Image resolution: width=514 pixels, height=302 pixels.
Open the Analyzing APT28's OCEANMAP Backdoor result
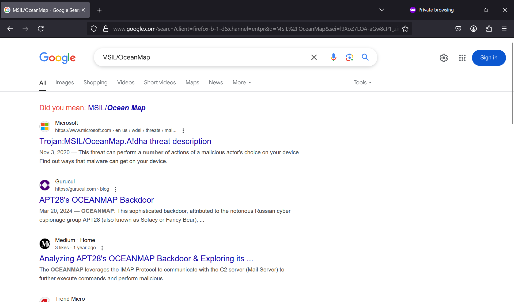[146, 258]
